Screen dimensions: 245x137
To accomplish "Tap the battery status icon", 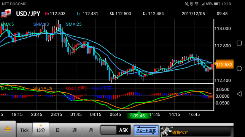I will pos(217,4).
